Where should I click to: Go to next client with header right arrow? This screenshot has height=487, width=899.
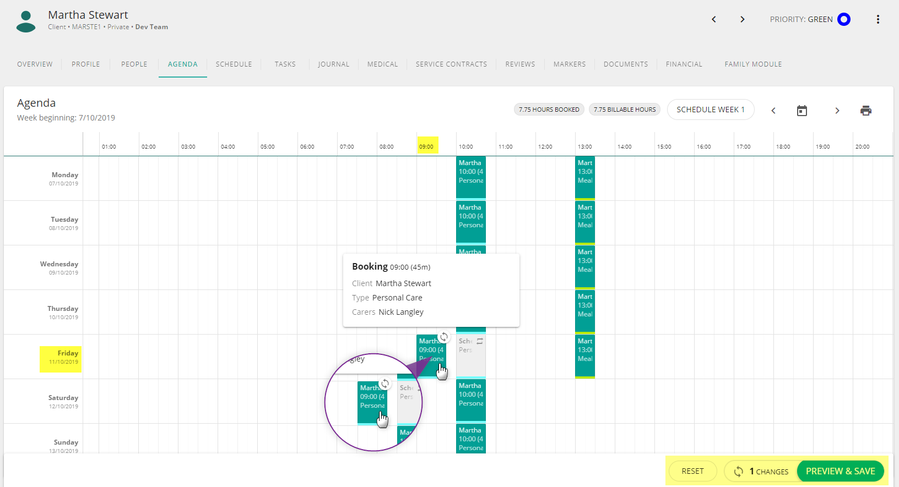(x=743, y=19)
